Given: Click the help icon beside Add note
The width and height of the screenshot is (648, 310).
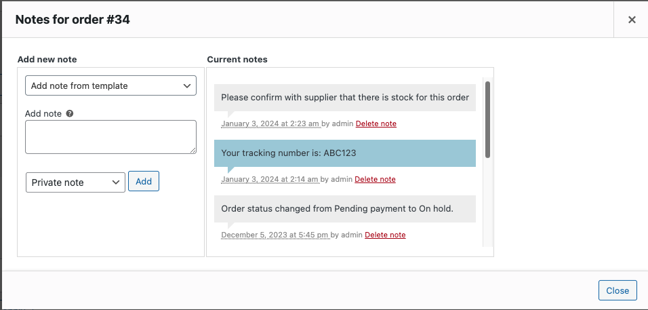Looking at the screenshot, I should [x=70, y=113].
